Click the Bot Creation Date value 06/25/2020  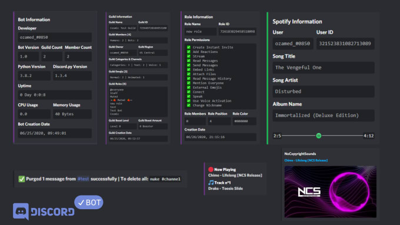tap(55, 133)
